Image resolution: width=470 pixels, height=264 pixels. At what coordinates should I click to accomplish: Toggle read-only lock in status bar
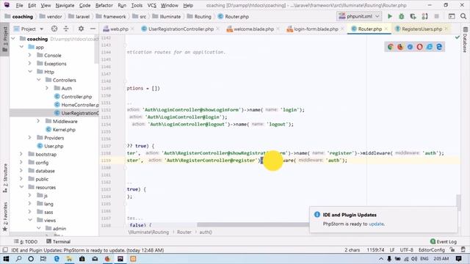coord(452,249)
